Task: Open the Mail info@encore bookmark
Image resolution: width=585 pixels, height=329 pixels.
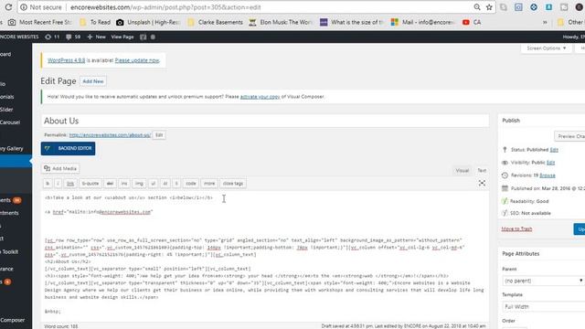Action: point(422,22)
